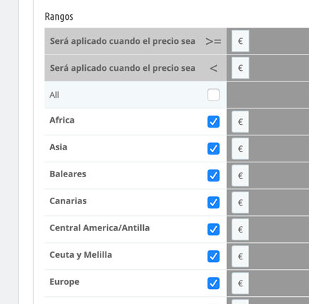Click the euro field for price >= range
The width and height of the screenshot is (309, 304).
click(x=240, y=41)
